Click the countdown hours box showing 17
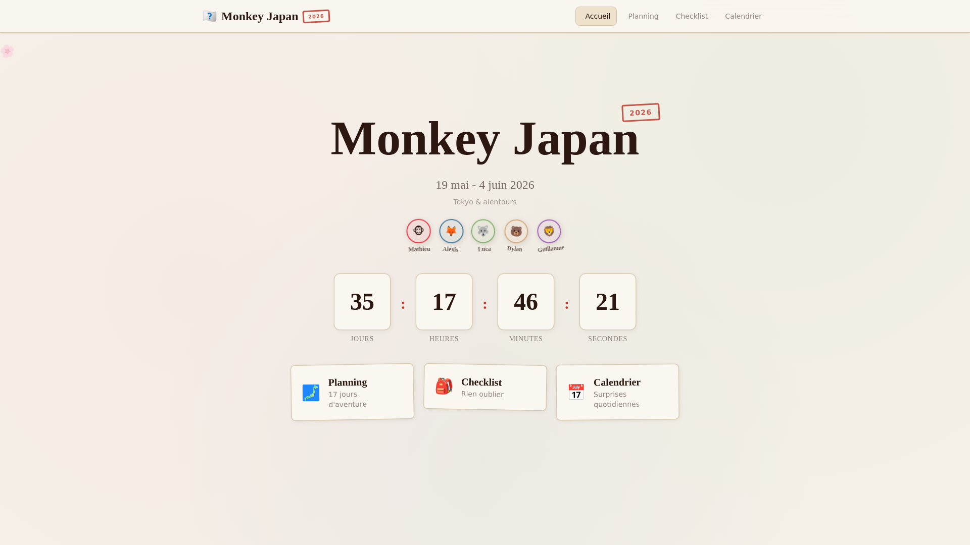The width and height of the screenshot is (970, 545). click(444, 302)
